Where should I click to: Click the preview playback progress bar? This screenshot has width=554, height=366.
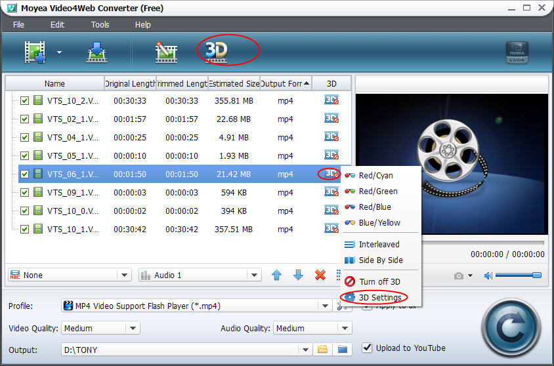(482, 243)
